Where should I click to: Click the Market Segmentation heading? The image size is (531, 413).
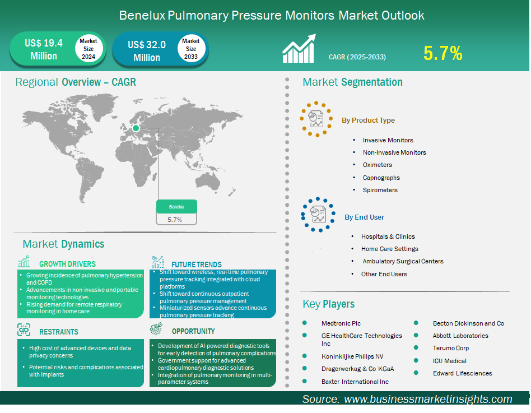tap(352, 82)
